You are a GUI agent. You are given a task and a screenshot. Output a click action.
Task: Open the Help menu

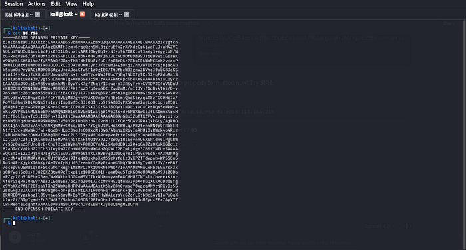[x=88, y=4]
